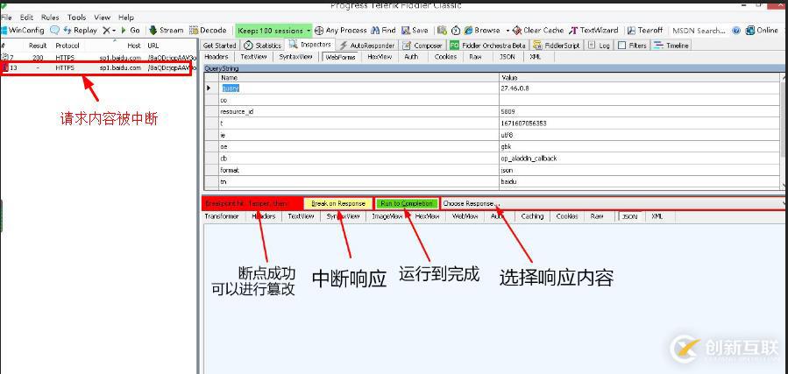Select response WebView tab

(x=465, y=216)
